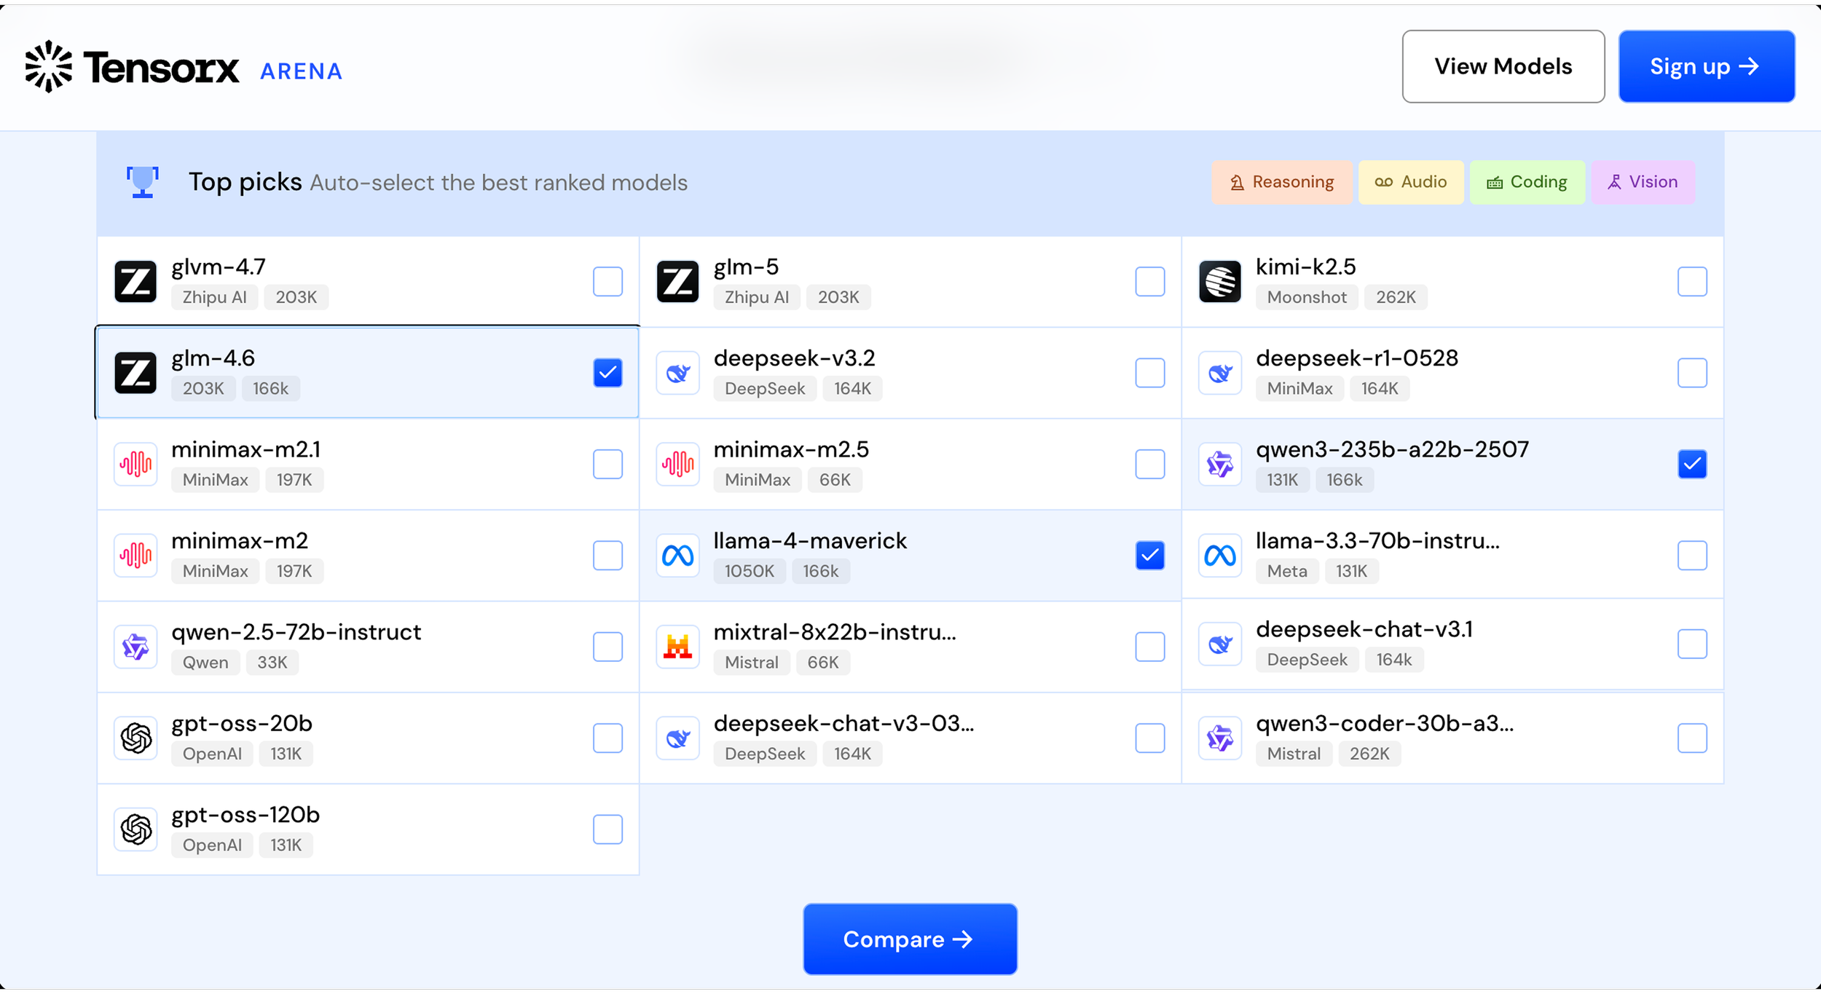Click the Moonshot provider tag
This screenshot has width=1821, height=994.
point(1307,297)
